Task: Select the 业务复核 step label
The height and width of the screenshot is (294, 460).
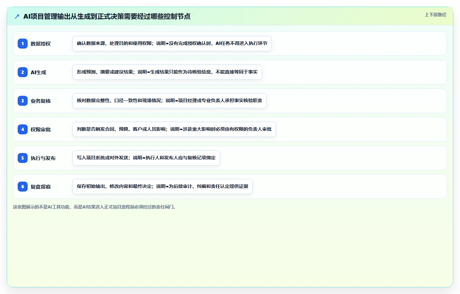Action: [x=41, y=101]
